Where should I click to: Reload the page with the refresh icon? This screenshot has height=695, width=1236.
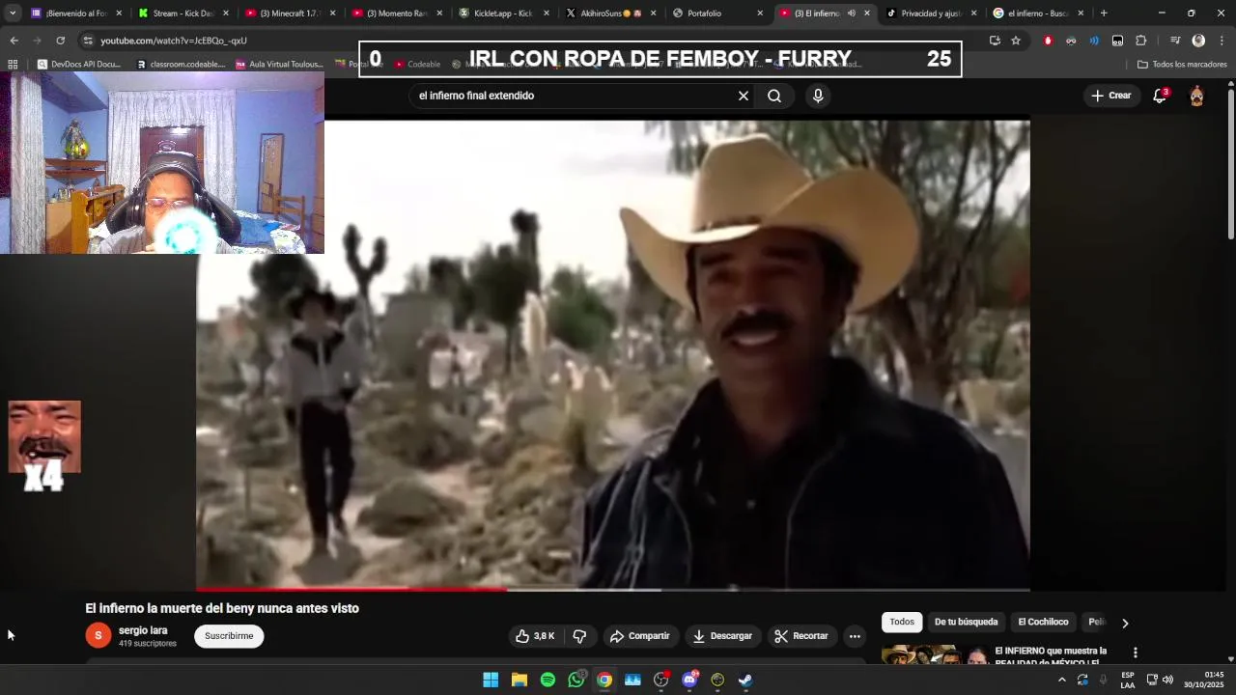tap(60, 41)
